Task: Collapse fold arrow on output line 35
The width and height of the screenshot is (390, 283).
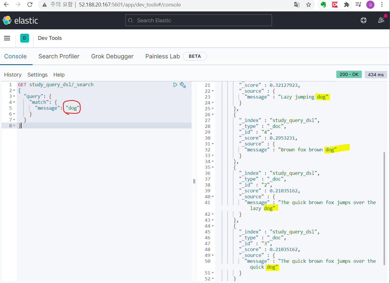Action: (213, 167)
